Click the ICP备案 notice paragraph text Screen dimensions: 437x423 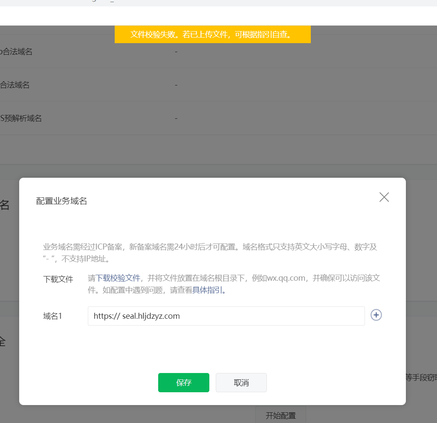click(x=210, y=253)
